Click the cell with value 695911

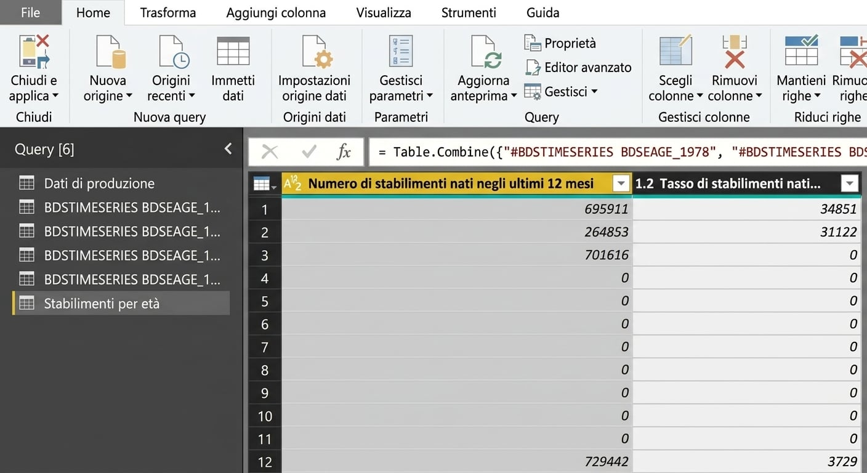(457, 209)
